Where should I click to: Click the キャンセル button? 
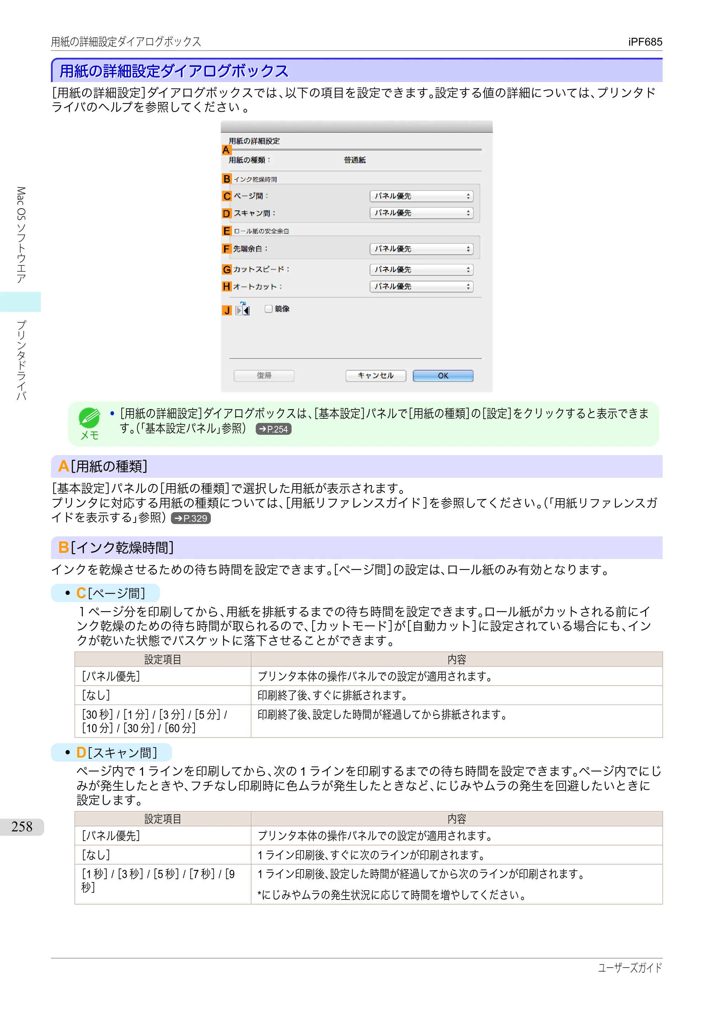point(375,376)
